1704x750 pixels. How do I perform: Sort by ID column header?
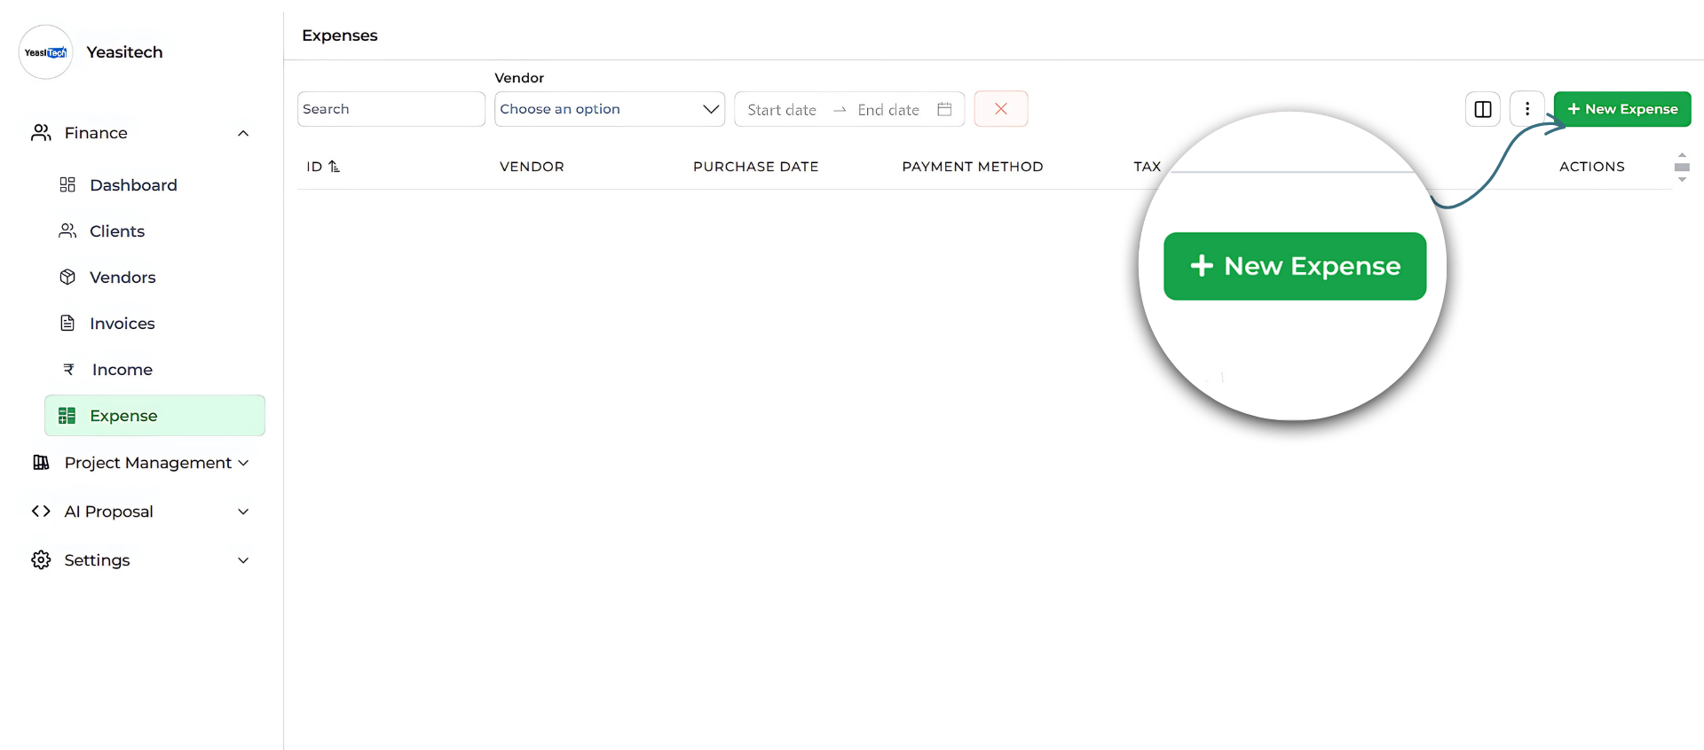click(x=323, y=167)
